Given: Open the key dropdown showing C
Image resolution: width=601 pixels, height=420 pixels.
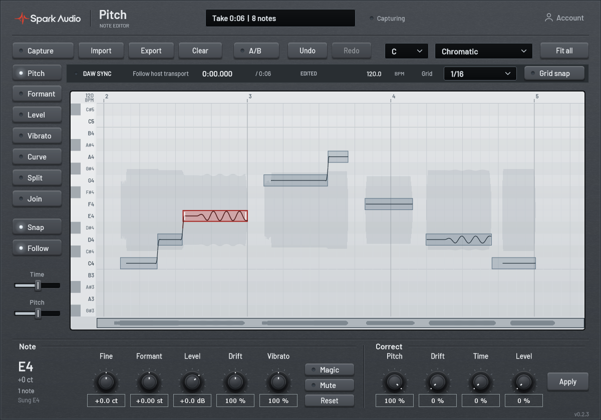Looking at the screenshot, I should pos(407,51).
